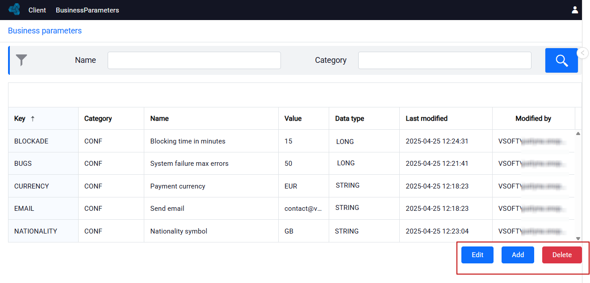The height and width of the screenshot is (283, 590).
Task: Click the 'Nationality symbol' name cell
Action: pos(211,231)
